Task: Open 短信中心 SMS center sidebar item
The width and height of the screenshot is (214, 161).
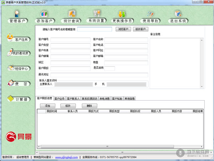Action: 18,68
